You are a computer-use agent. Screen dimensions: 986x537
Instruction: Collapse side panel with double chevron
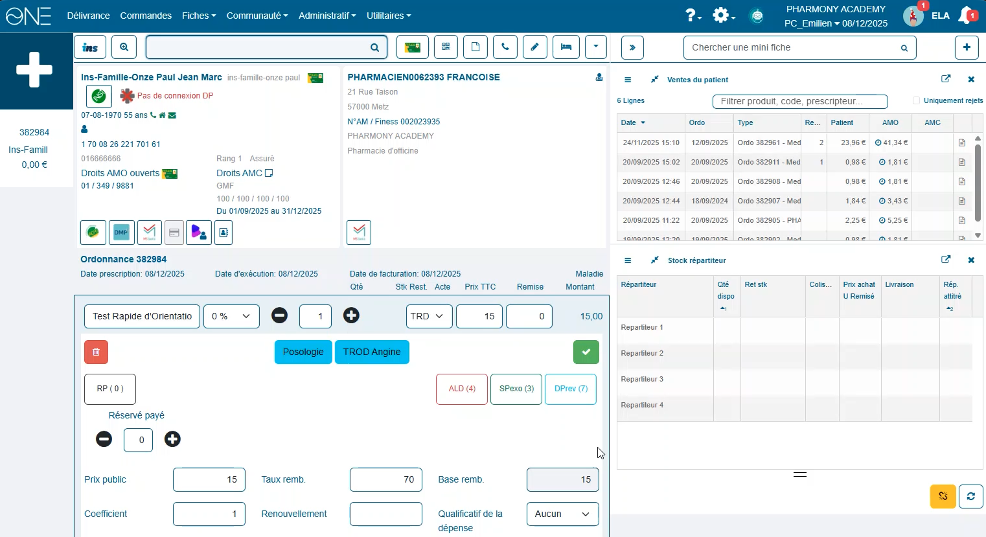(632, 47)
